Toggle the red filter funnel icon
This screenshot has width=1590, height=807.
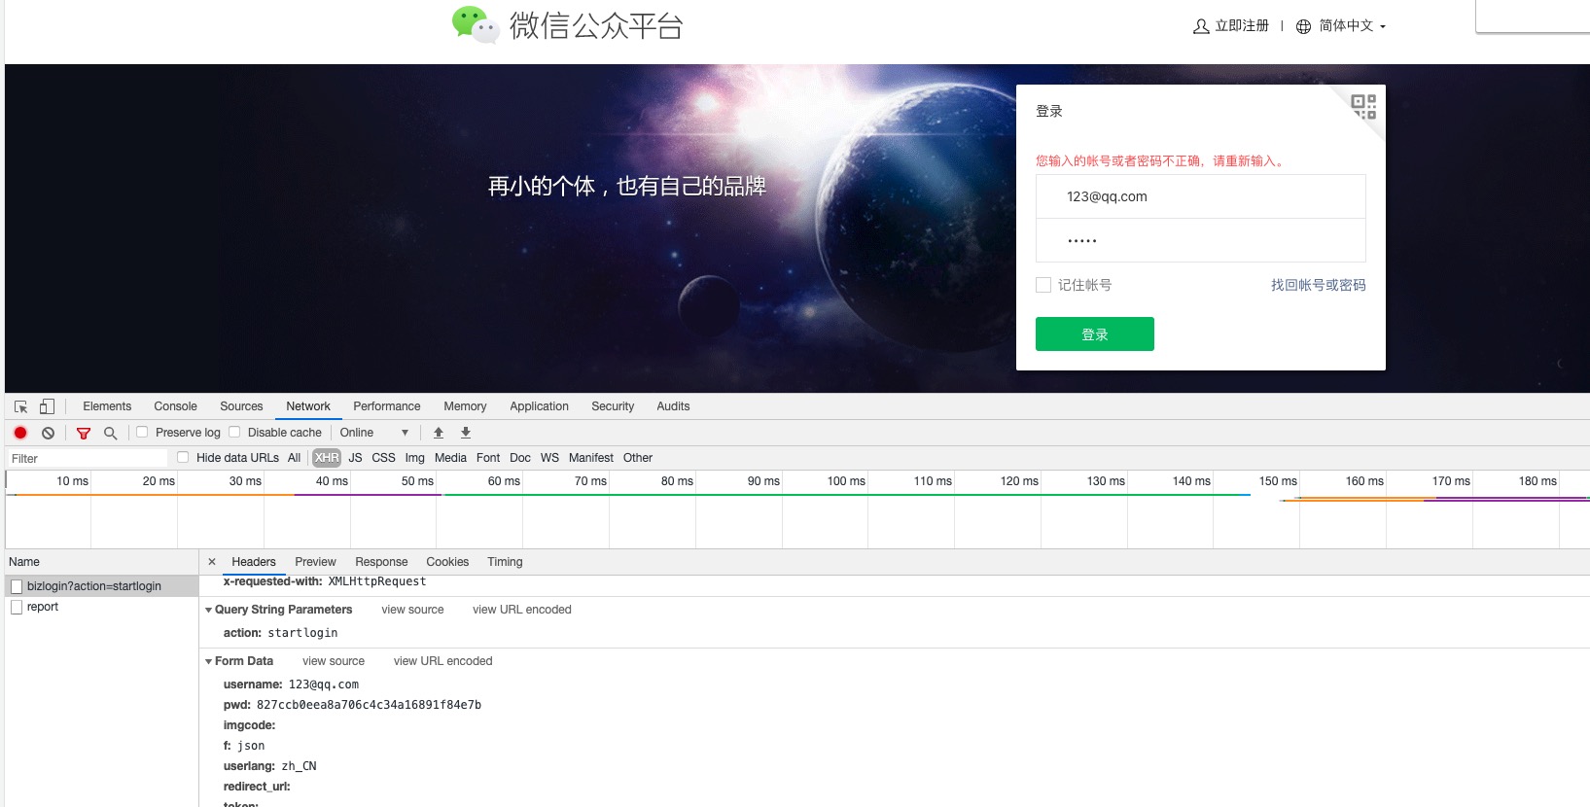(84, 433)
